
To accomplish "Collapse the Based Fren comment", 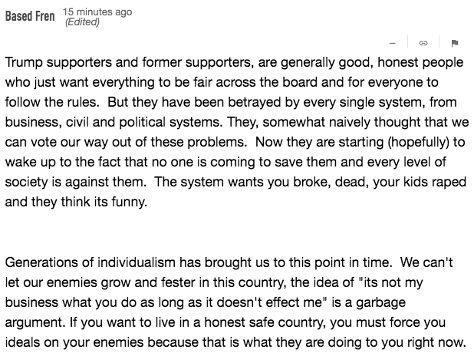I will pyautogui.click(x=393, y=43).
